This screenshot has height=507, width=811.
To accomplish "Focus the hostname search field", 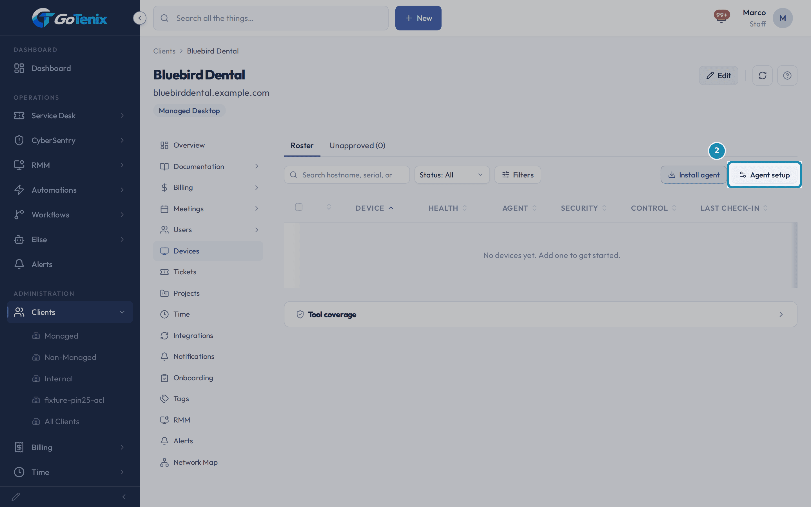I will coord(347,175).
